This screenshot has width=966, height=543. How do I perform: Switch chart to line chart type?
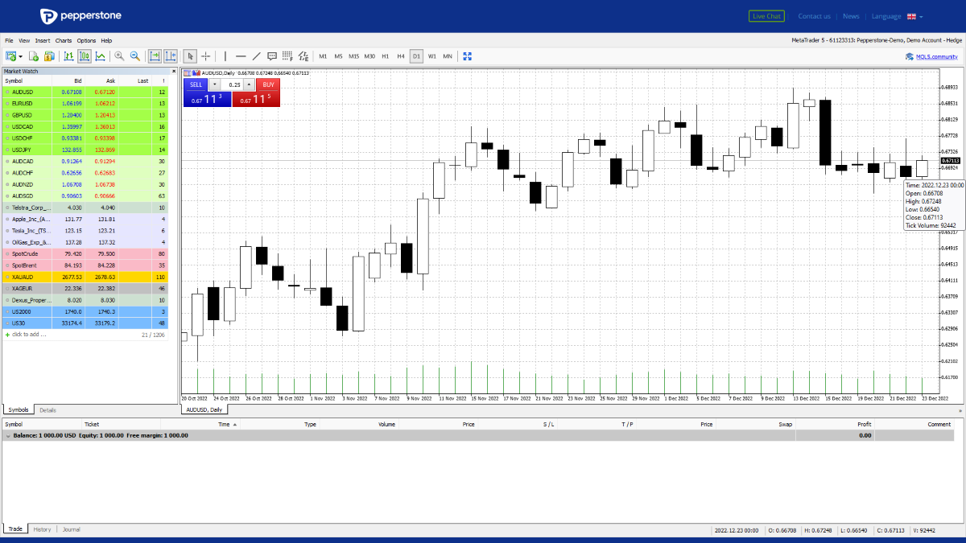100,56
